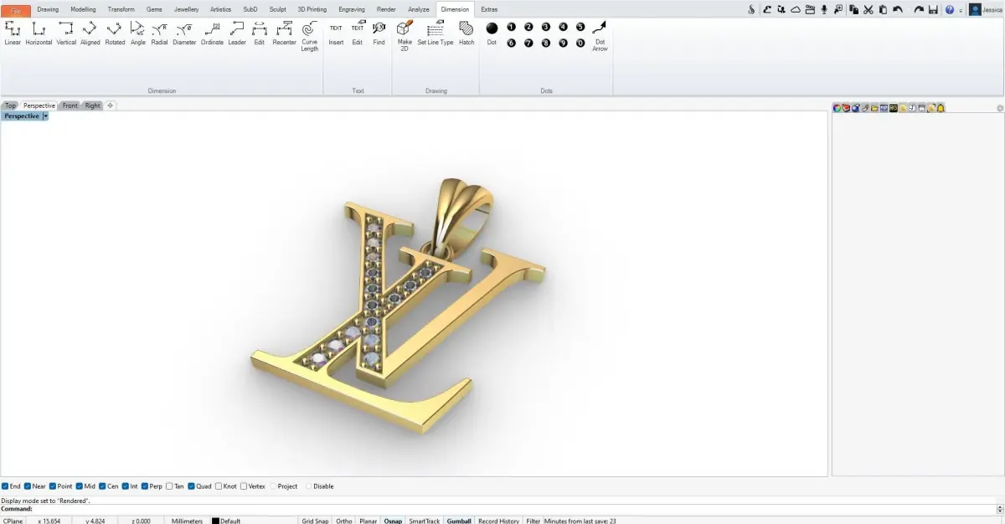Viewport: 1005px width, 524px height.
Task: Click the cloud icon in top toolbar
Action: click(796, 9)
